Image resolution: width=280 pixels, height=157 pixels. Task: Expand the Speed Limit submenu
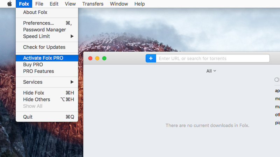(x=47, y=36)
